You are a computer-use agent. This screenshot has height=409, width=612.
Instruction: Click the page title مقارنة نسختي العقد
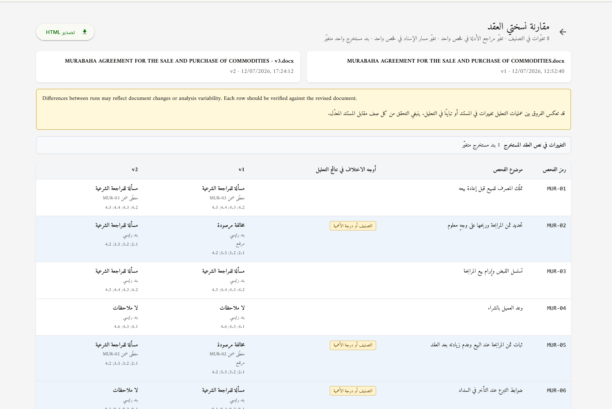518,27
